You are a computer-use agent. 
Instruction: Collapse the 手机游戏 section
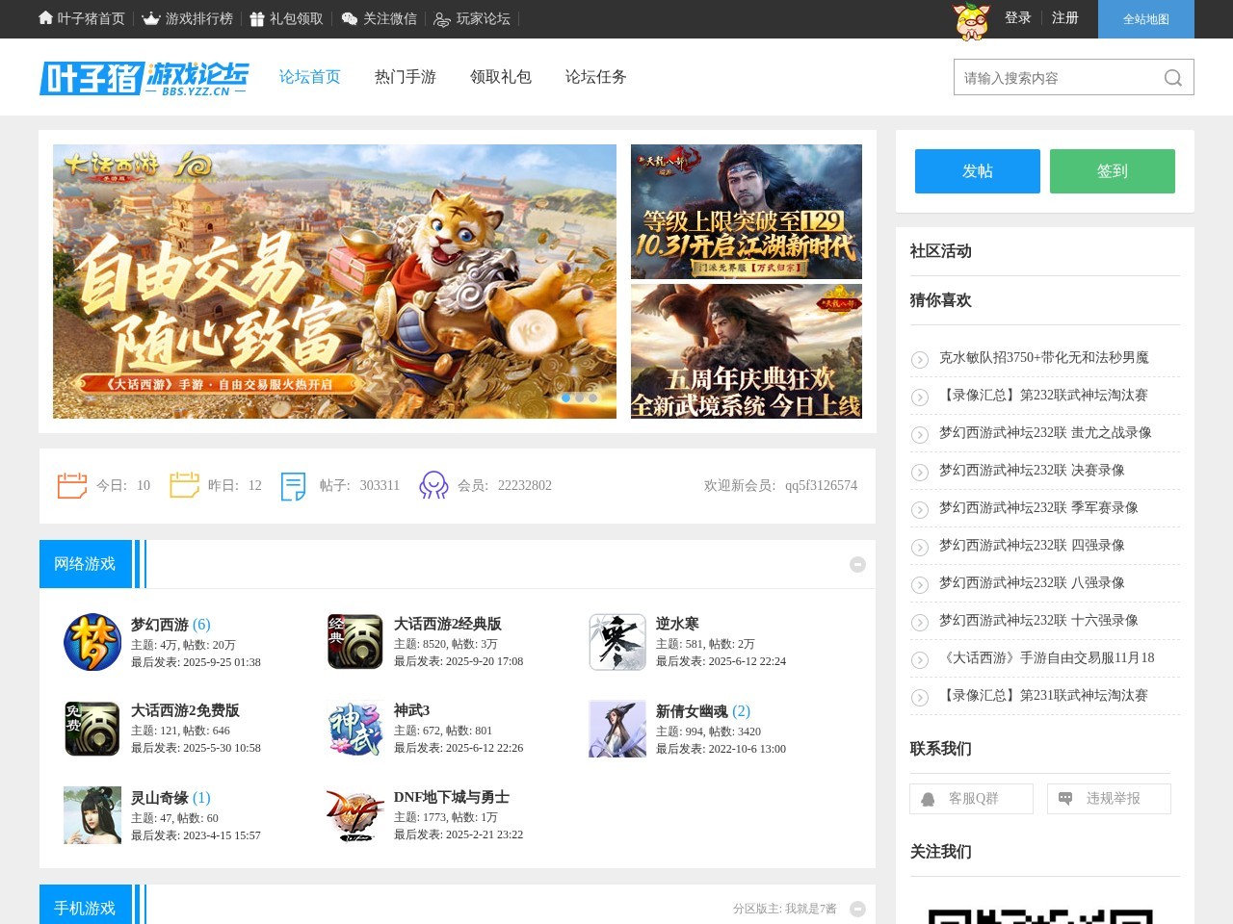pyautogui.click(x=857, y=909)
